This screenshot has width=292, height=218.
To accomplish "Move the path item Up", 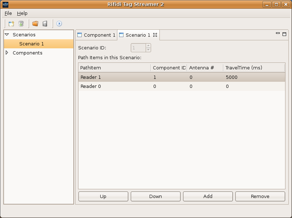I will point(103,197).
